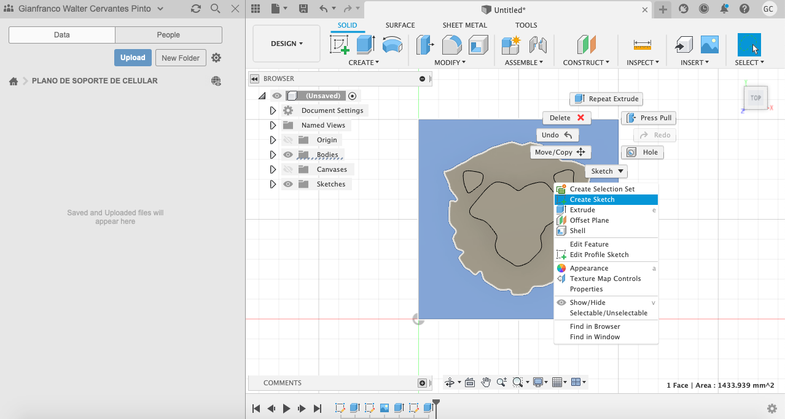Expand the Named Views node
785x419 pixels.
click(273, 125)
